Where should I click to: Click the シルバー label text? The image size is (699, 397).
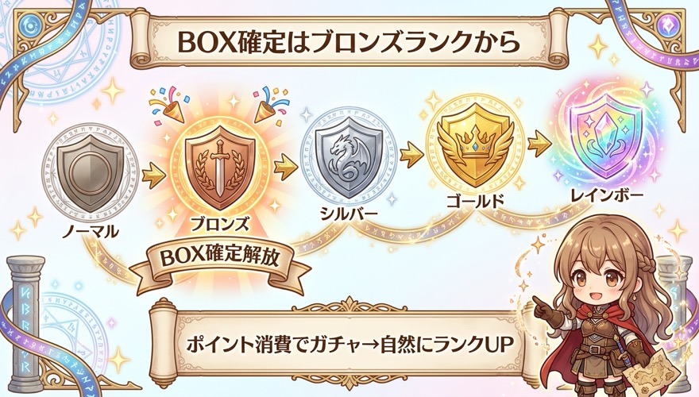(x=349, y=215)
